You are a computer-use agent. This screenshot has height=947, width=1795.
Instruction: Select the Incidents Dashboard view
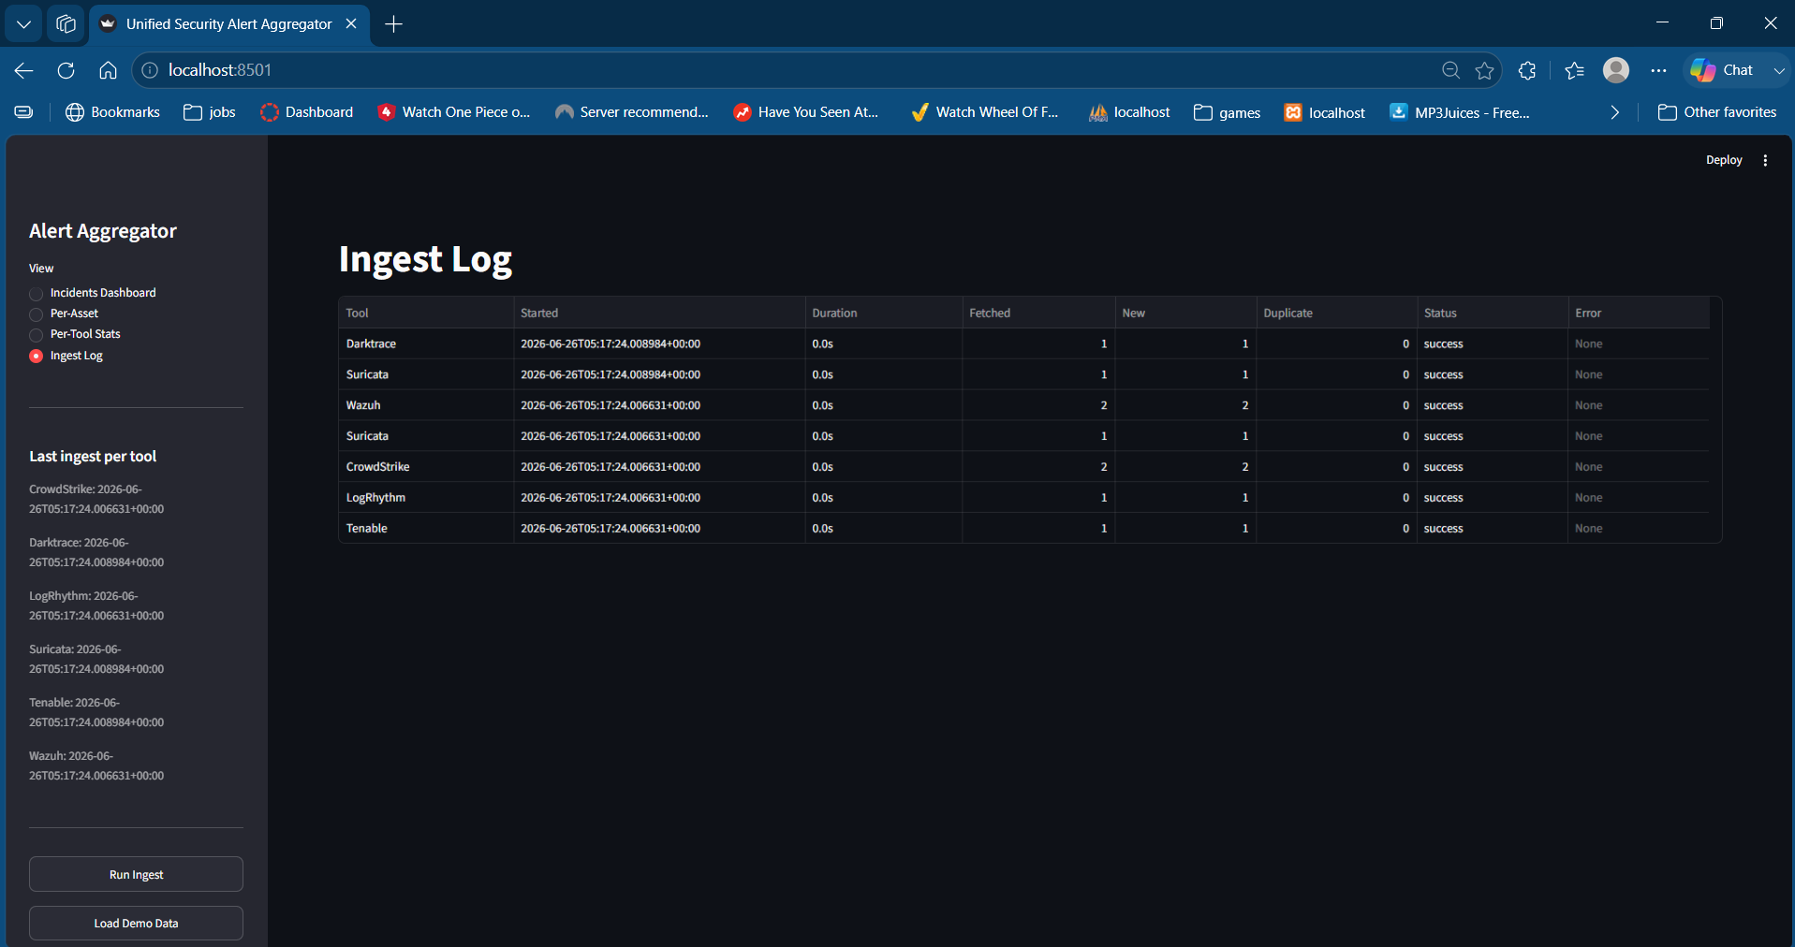[94, 293]
